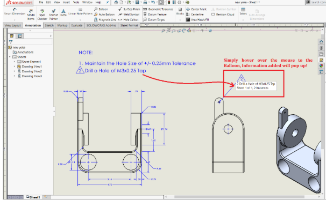The height and width of the screenshot is (200, 326).
Task: Select the Sheet1 tab at bottom
Action: coord(33,197)
